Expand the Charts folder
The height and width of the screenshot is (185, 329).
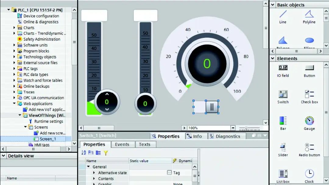pyautogui.click(x=14, y=28)
